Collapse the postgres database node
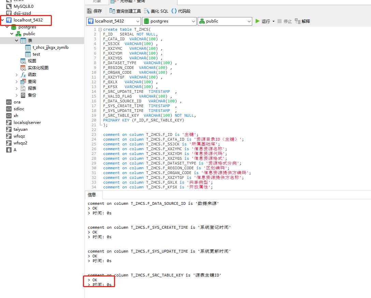The width and height of the screenshot is (371, 298). 7,27
